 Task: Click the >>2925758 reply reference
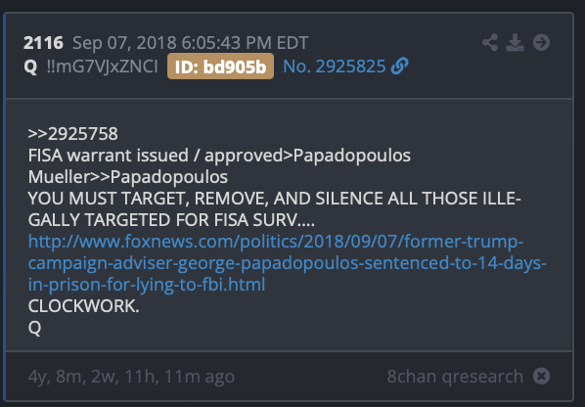click(73, 134)
